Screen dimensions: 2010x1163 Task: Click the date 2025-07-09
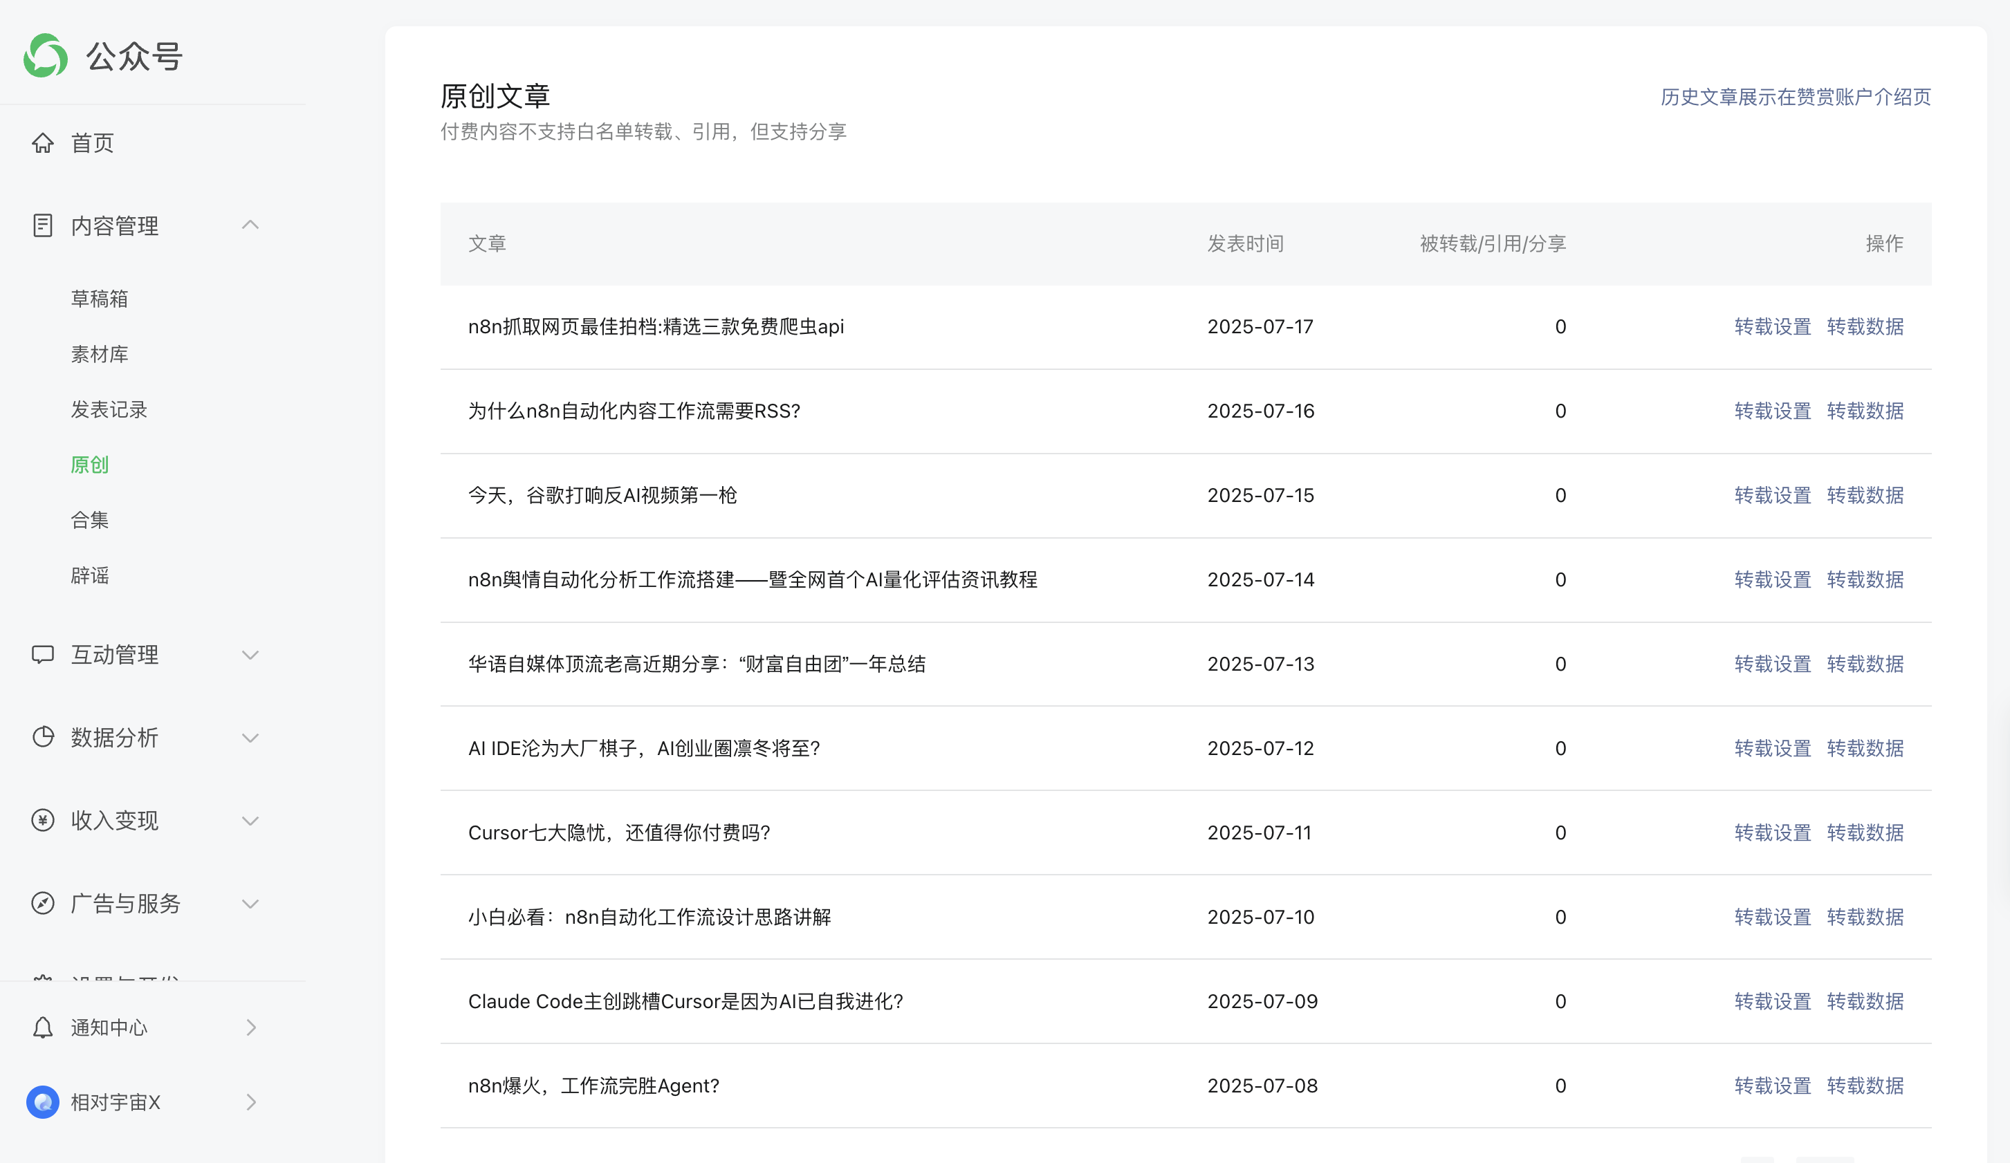pos(1262,1001)
